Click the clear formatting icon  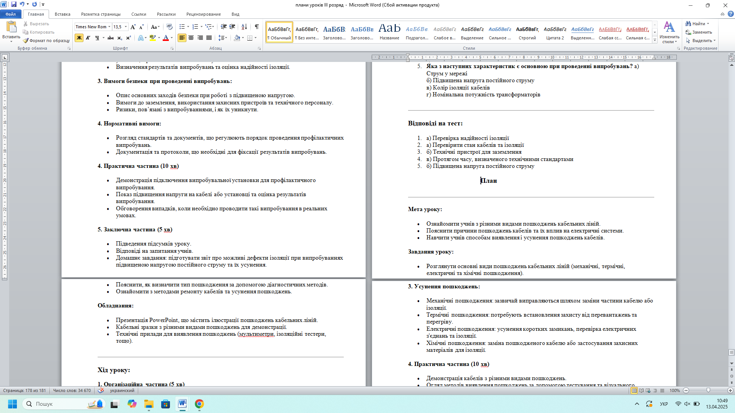point(170,27)
